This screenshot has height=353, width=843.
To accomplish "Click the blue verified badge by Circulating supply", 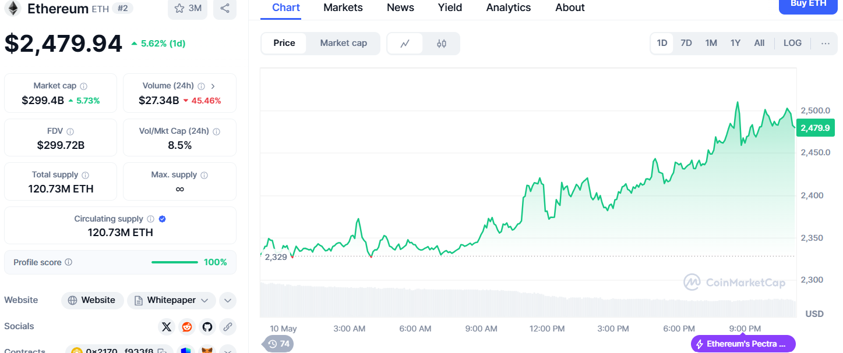I will (x=163, y=219).
